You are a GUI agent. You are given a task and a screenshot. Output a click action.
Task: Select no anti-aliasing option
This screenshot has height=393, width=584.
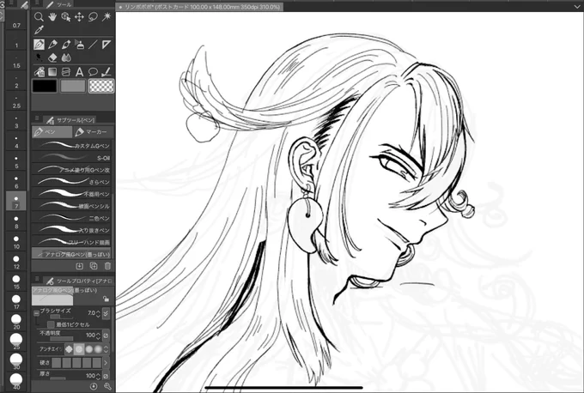pyautogui.click(x=69, y=349)
